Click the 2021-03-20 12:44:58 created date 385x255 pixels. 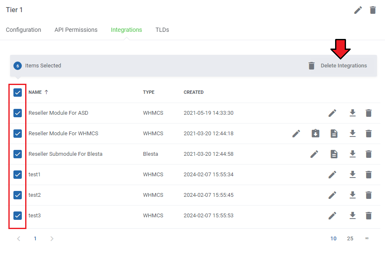click(x=208, y=154)
